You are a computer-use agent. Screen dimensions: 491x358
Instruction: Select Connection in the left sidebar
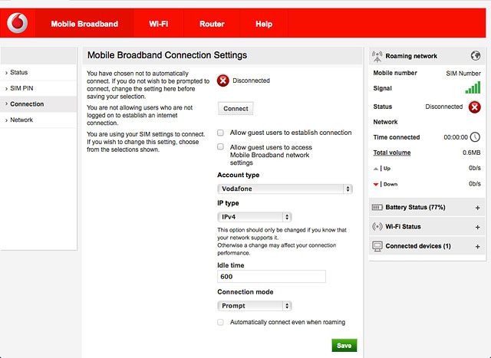coord(38,104)
